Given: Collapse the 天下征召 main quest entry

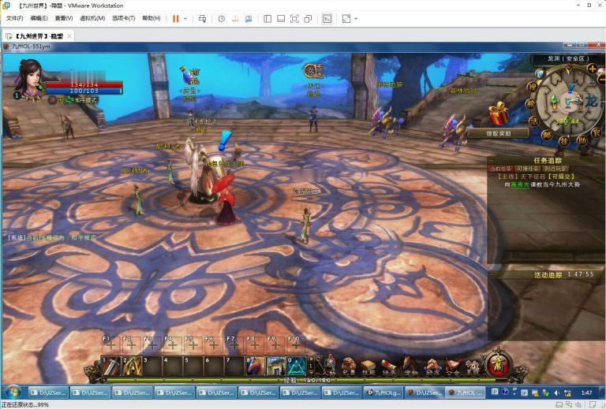Looking at the screenshot, I should 492,177.
